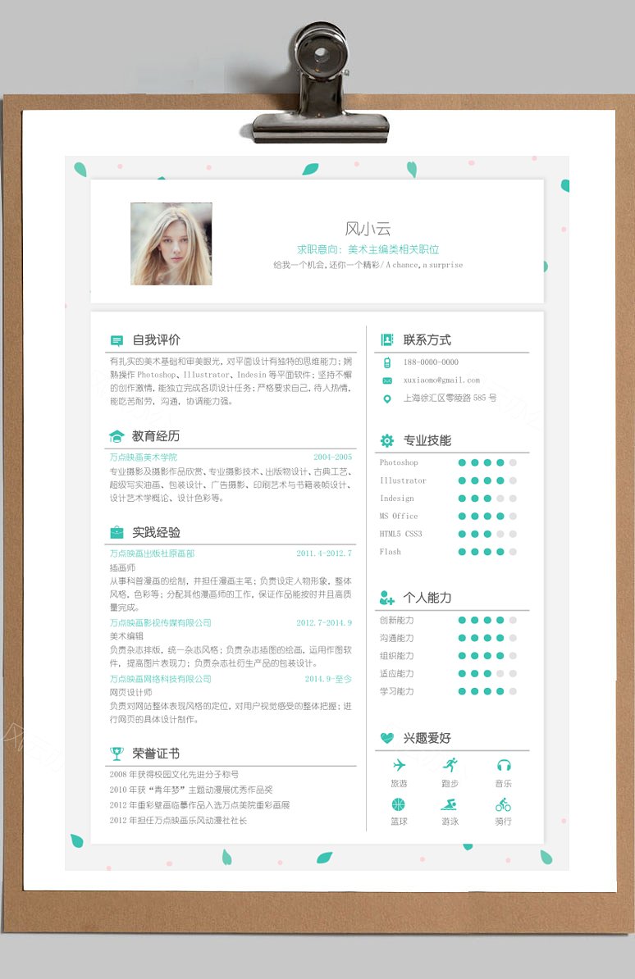Click the 2012 年担任万点映画乐风动漫社社长 line

[178, 821]
